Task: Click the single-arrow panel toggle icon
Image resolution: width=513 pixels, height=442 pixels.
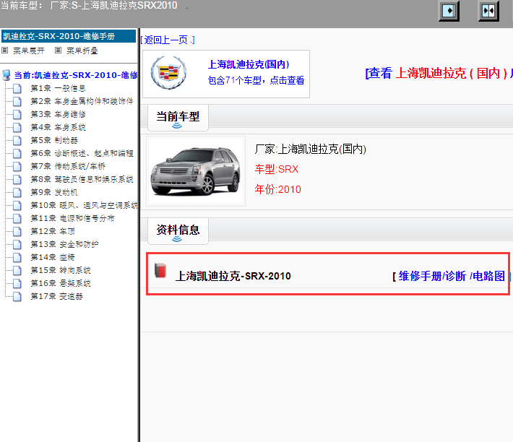Action: [449, 11]
